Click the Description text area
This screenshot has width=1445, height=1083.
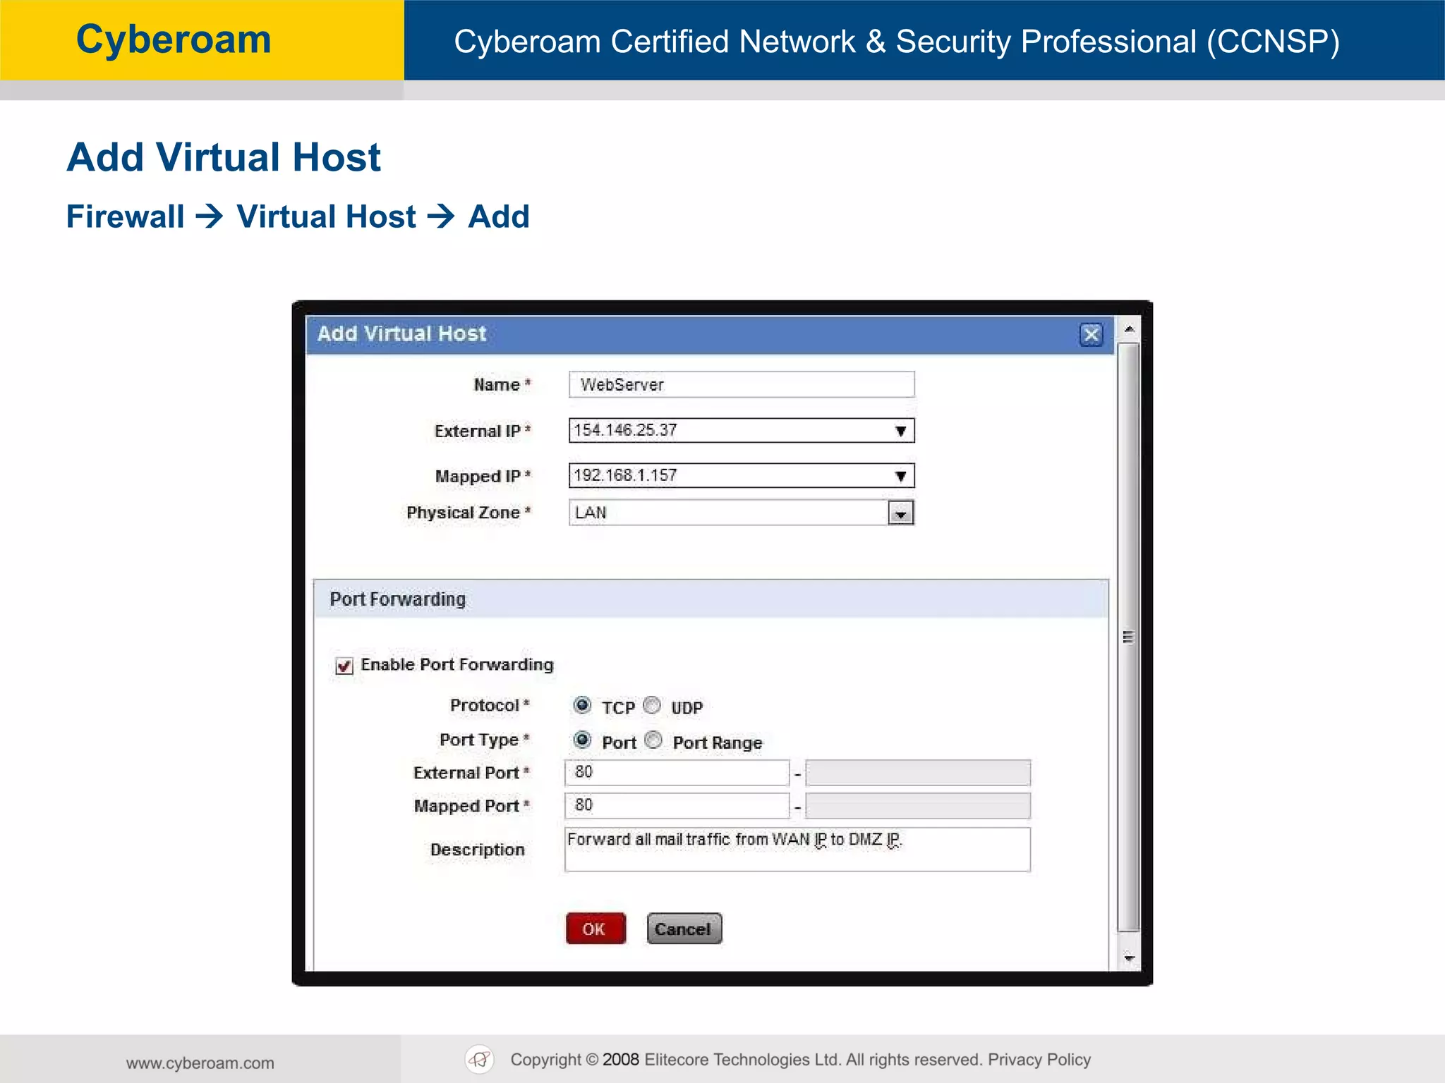point(797,850)
